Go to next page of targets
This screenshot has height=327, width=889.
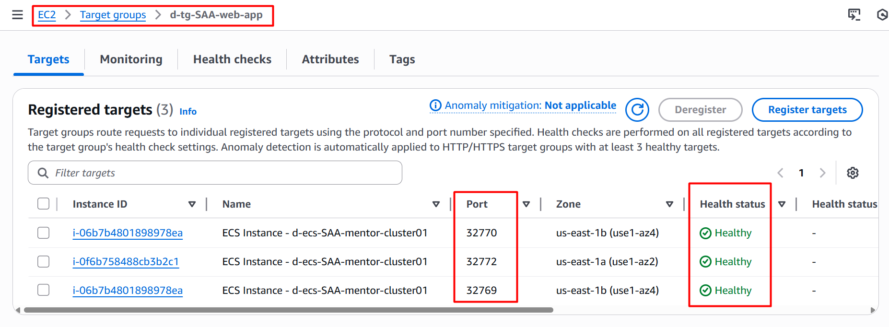[822, 173]
